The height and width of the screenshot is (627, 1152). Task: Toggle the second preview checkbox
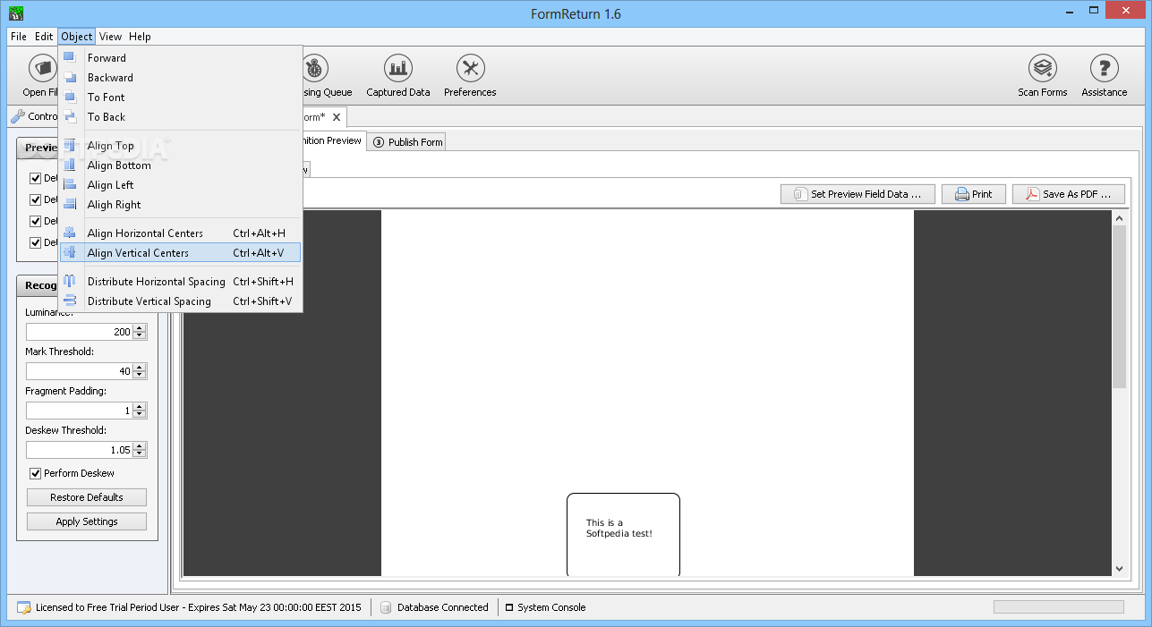[36, 199]
